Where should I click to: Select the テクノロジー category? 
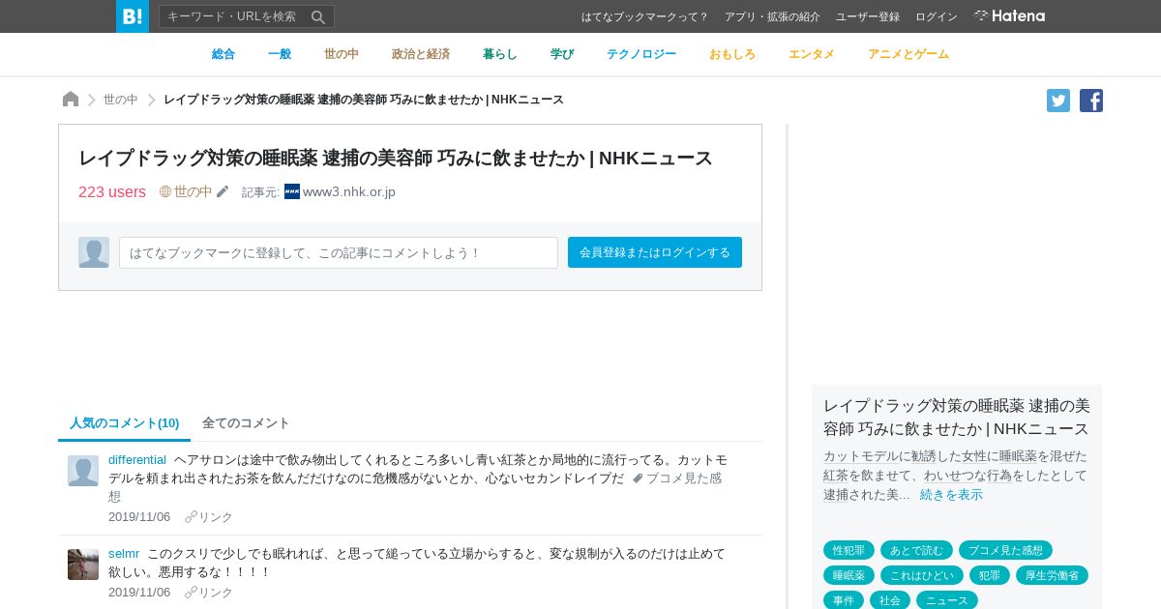pos(641,54)
